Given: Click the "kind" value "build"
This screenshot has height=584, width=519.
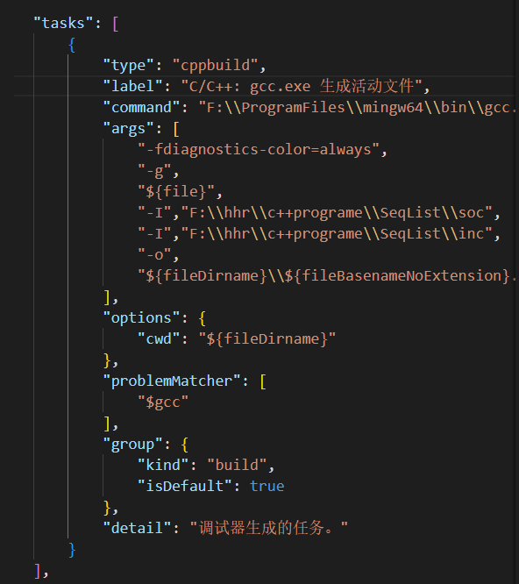Looking at the screenshot, I should click(x=238, y=466).
